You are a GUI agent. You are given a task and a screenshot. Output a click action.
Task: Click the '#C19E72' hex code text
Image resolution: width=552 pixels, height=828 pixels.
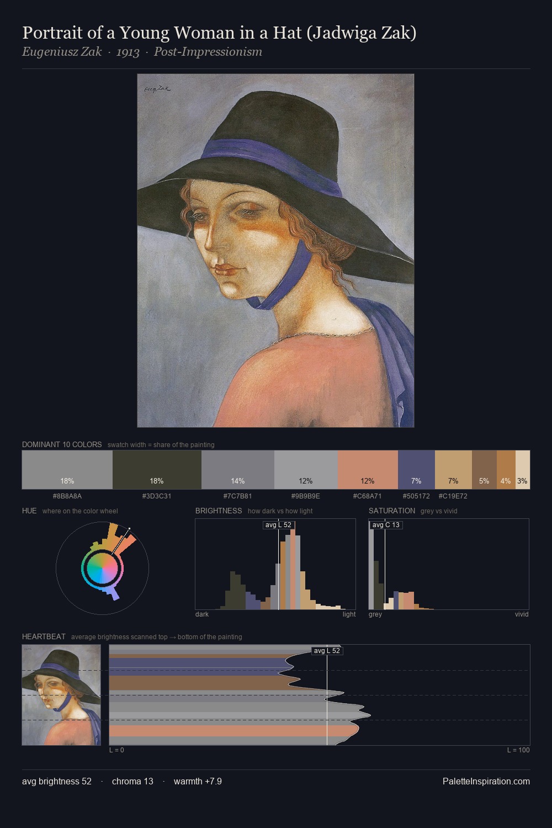tap(453, 496)
